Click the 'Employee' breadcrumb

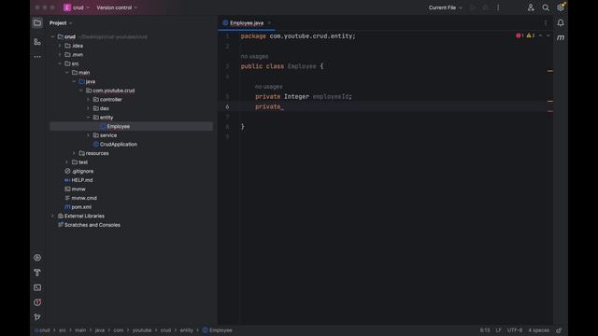pos(217,330)
